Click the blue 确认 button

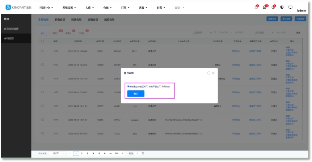click(x=136, y=93)
